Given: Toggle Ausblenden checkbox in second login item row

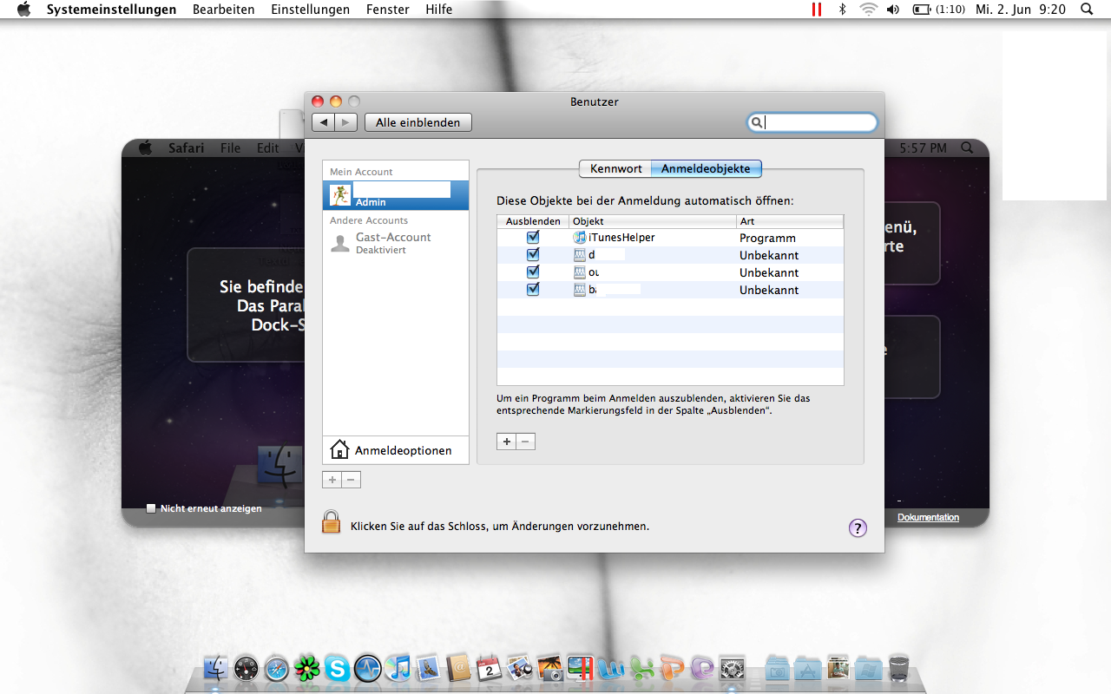Looking at the screenshot, I should [x=533, y=254].
